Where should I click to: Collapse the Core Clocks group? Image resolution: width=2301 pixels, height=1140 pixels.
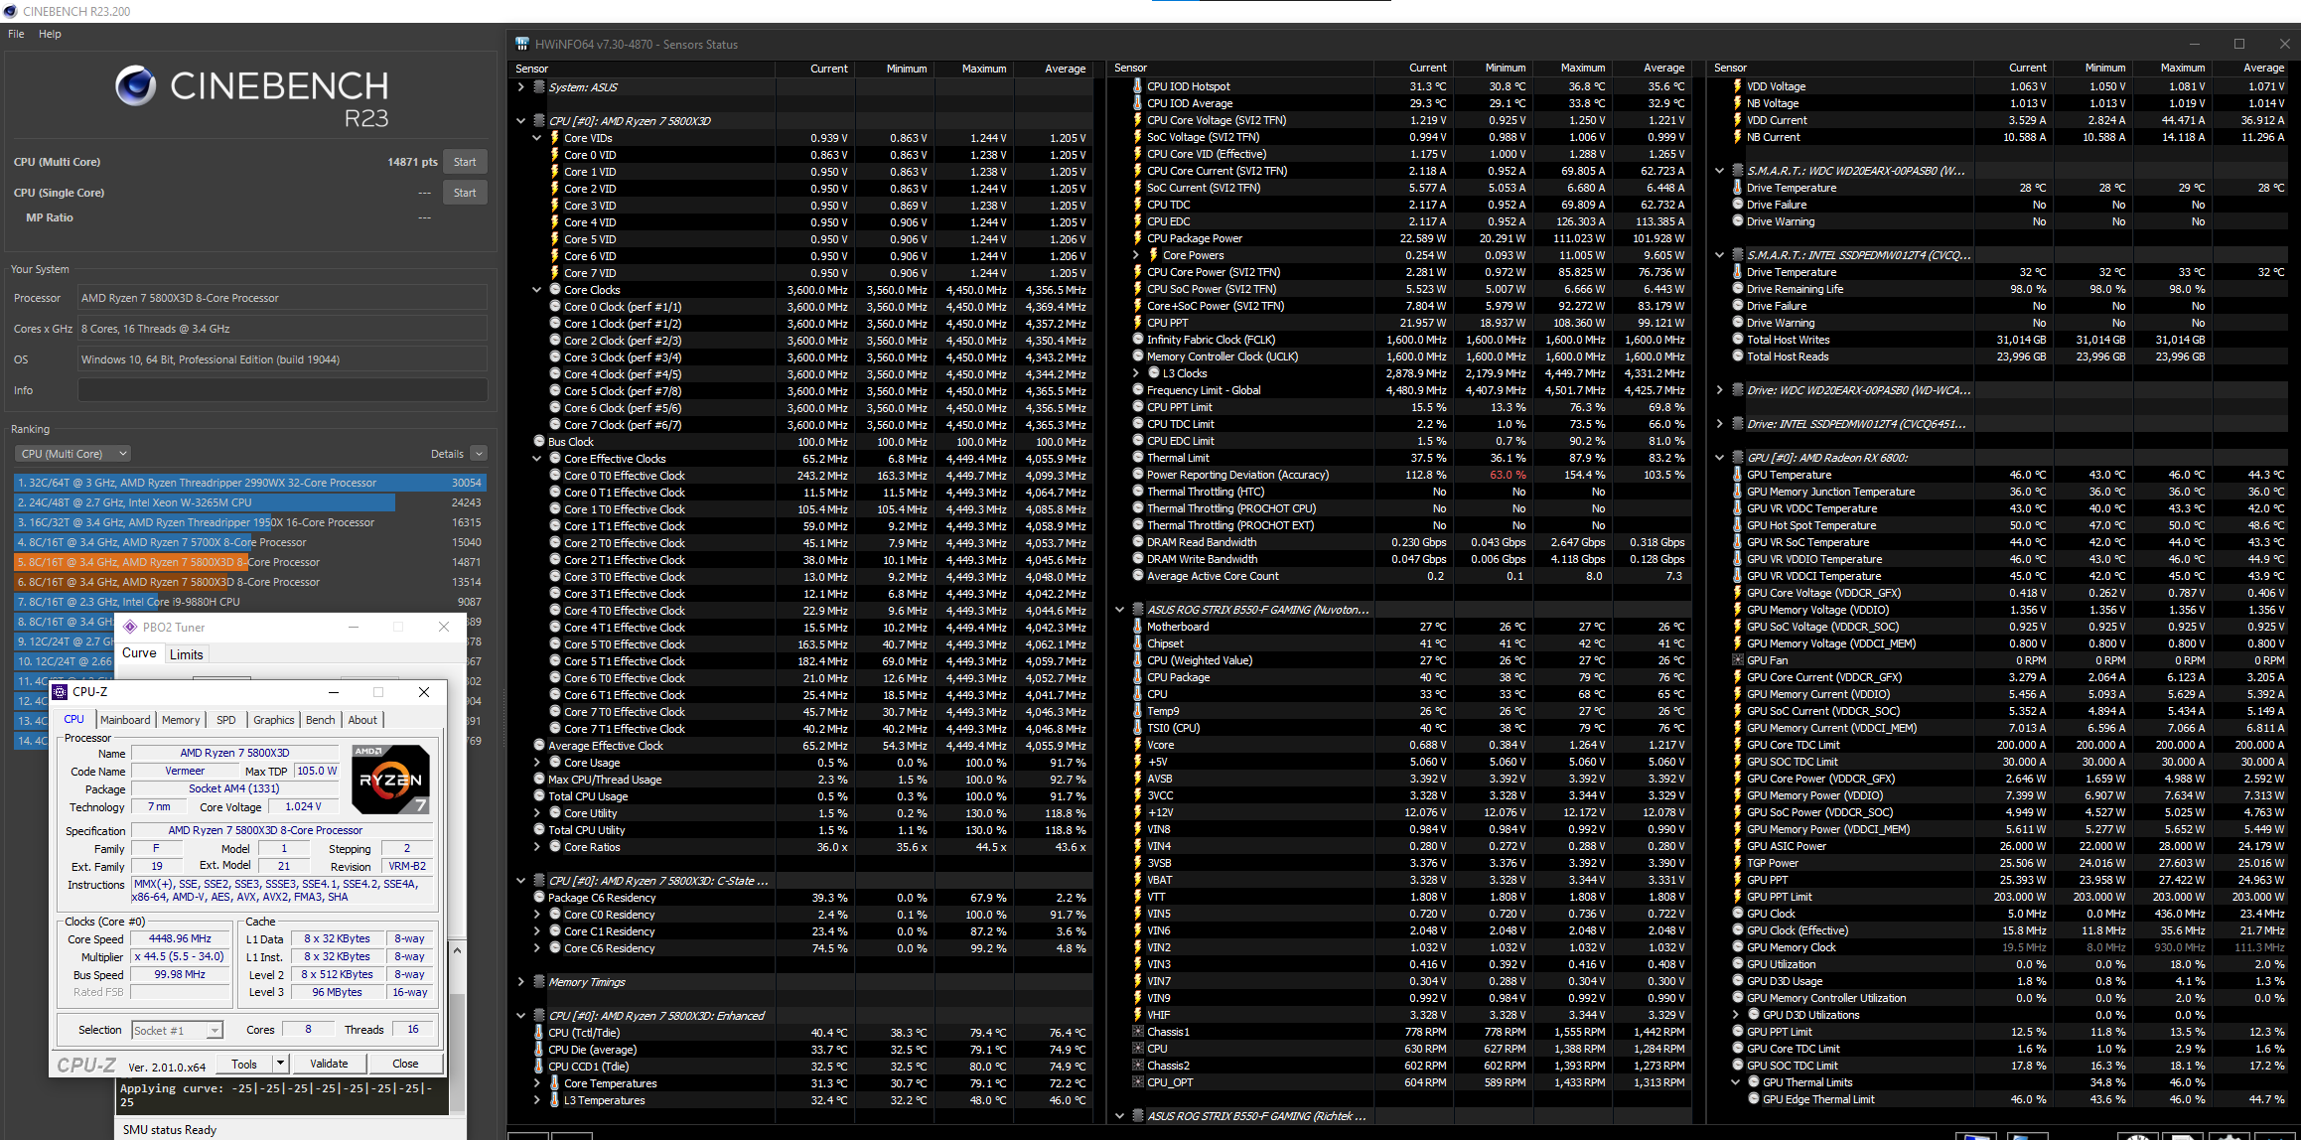click(x=537, y=290)
